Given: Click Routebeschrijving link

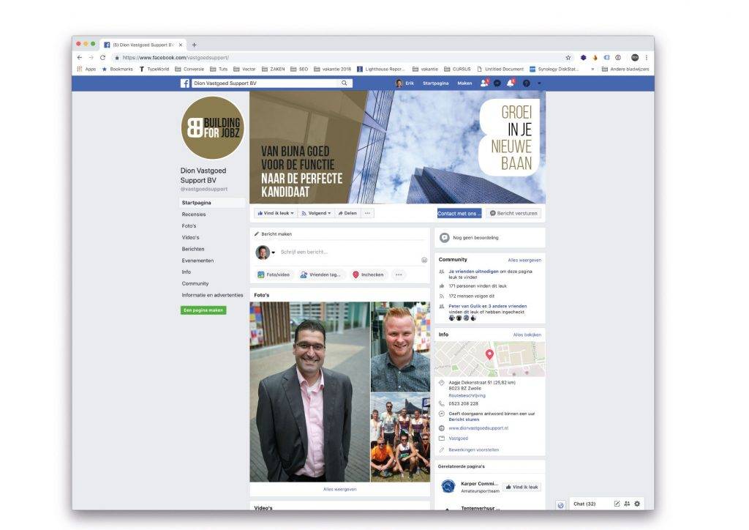Looking at the screenshot, I should pos(467,396).
